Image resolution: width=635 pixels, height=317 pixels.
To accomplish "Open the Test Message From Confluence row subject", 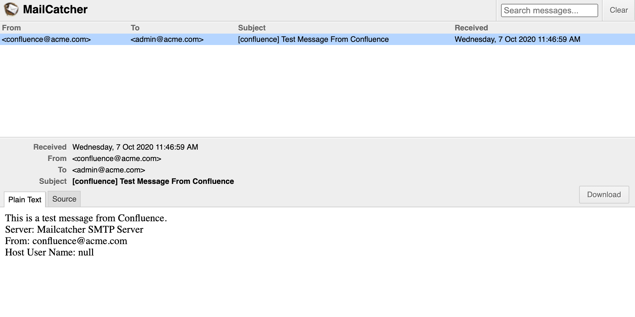I will tap(313, 39).
